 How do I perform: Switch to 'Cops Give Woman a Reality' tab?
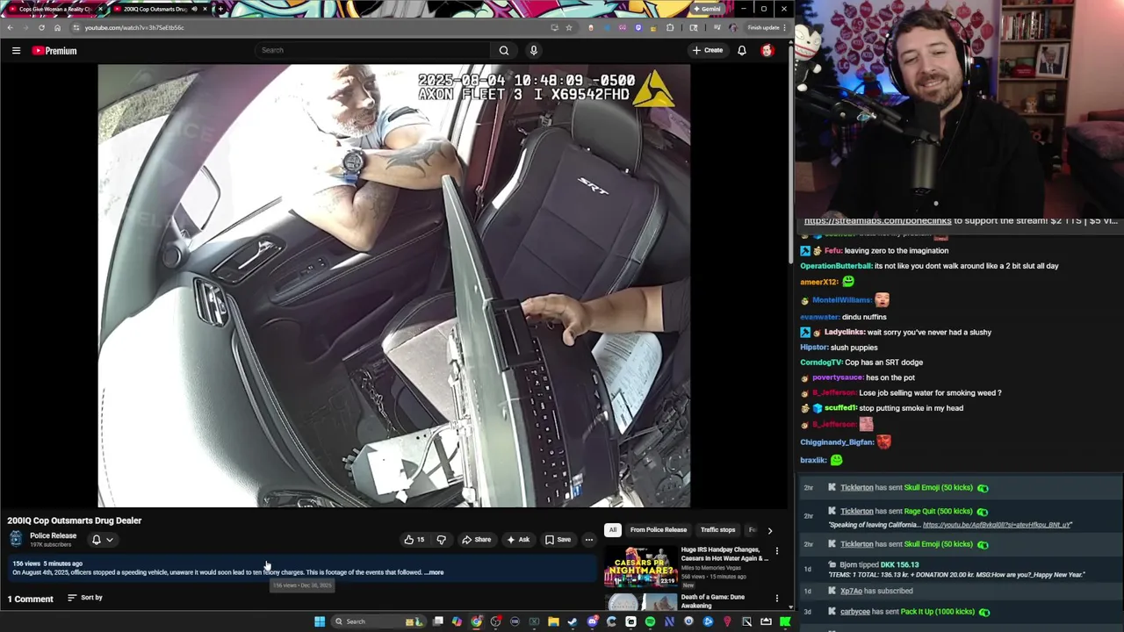(54, 9)
